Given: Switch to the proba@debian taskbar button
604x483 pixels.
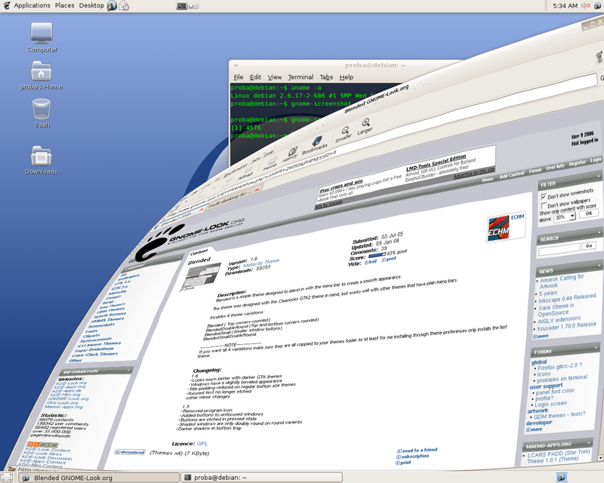Looking at the screenshot, I should tap(261, 478).
